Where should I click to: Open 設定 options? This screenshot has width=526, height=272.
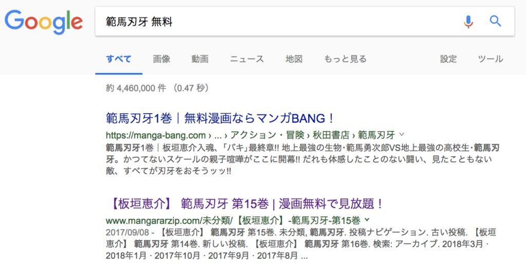click(448, 59)
